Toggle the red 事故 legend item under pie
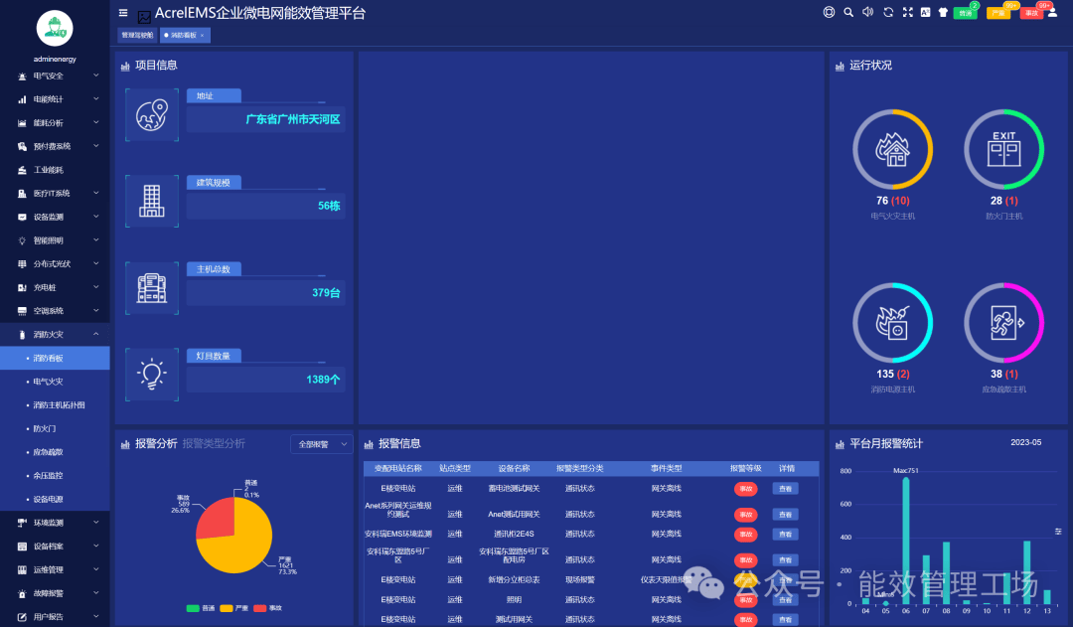1073x627 pixels. 267,608
